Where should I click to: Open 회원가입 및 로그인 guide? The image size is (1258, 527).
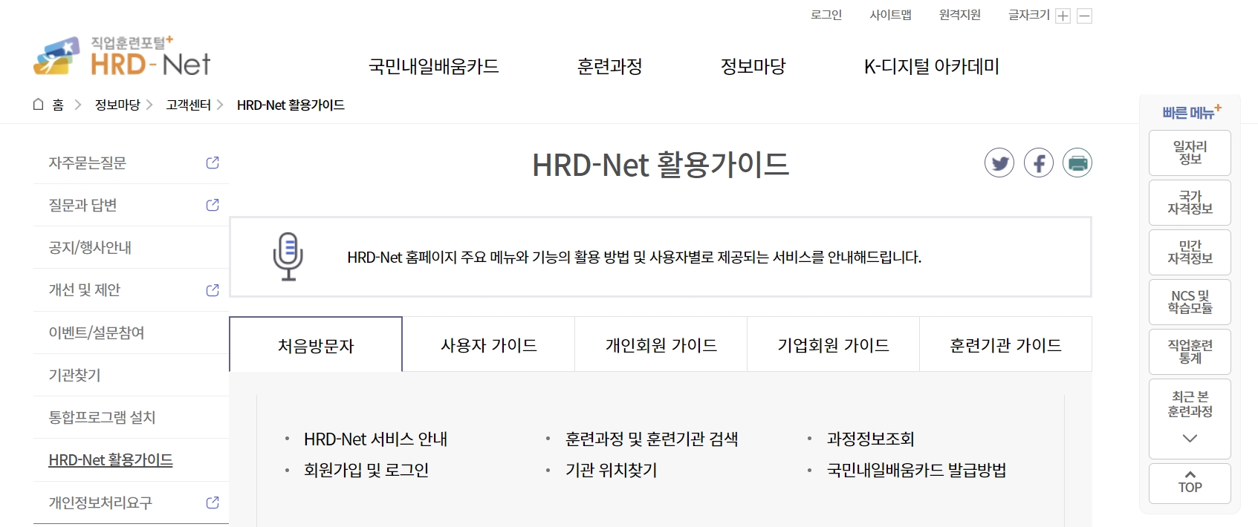[x=366, y=470]
